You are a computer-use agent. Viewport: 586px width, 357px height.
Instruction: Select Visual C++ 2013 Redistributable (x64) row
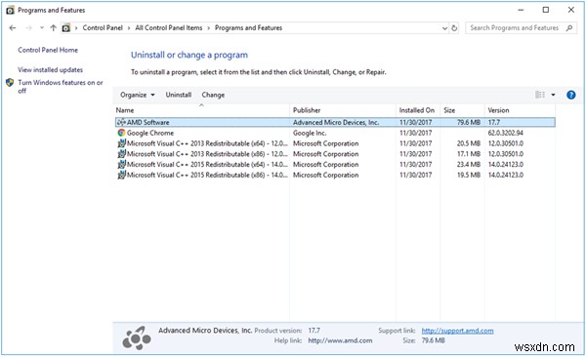point(335,143)
